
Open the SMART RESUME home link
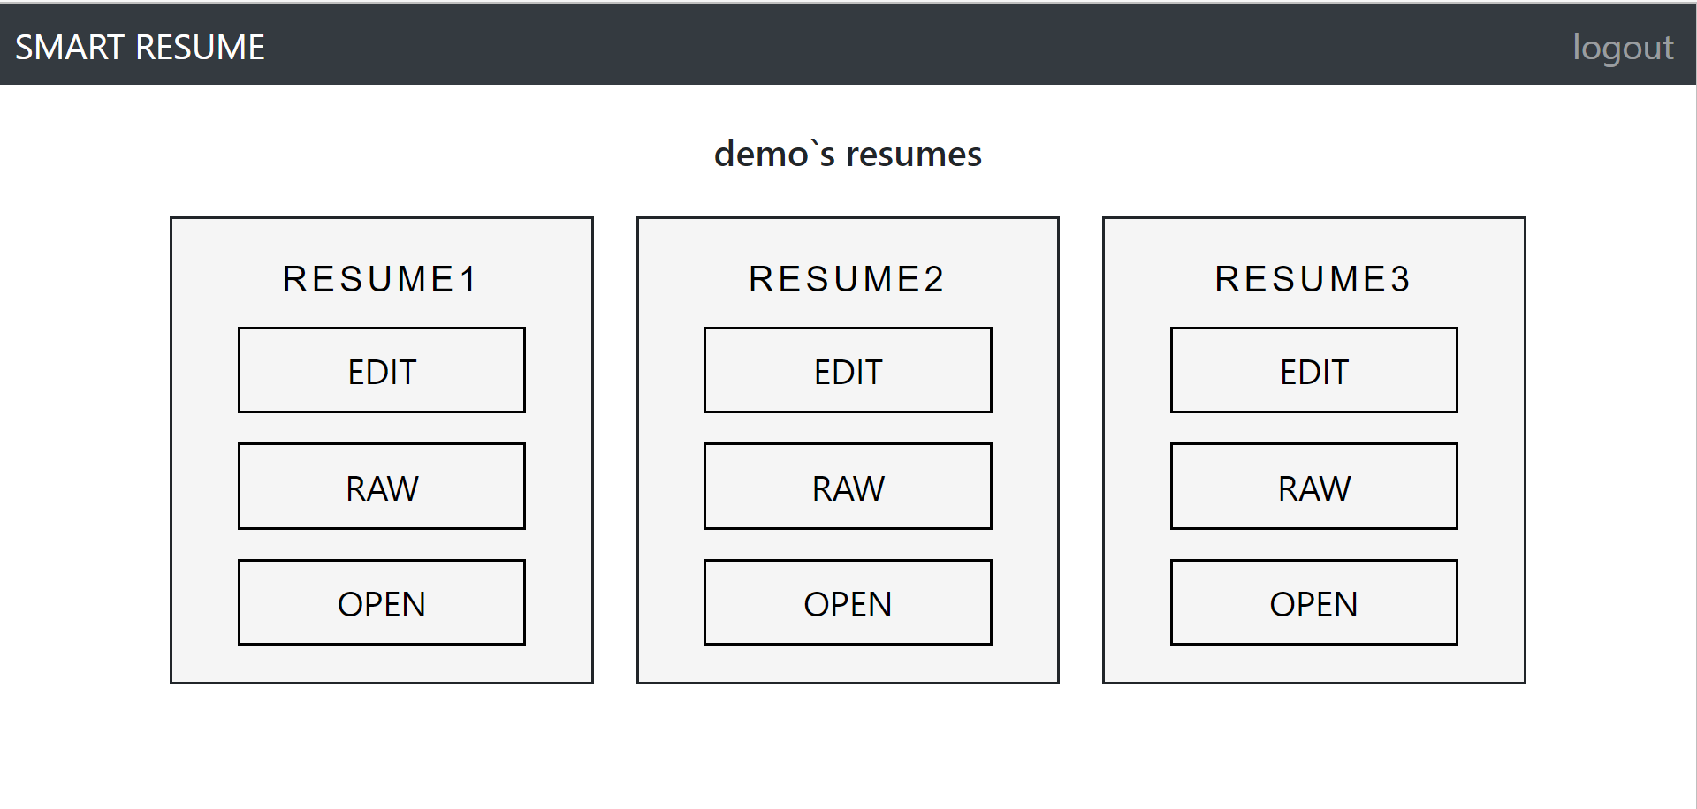tap(140, 47)
